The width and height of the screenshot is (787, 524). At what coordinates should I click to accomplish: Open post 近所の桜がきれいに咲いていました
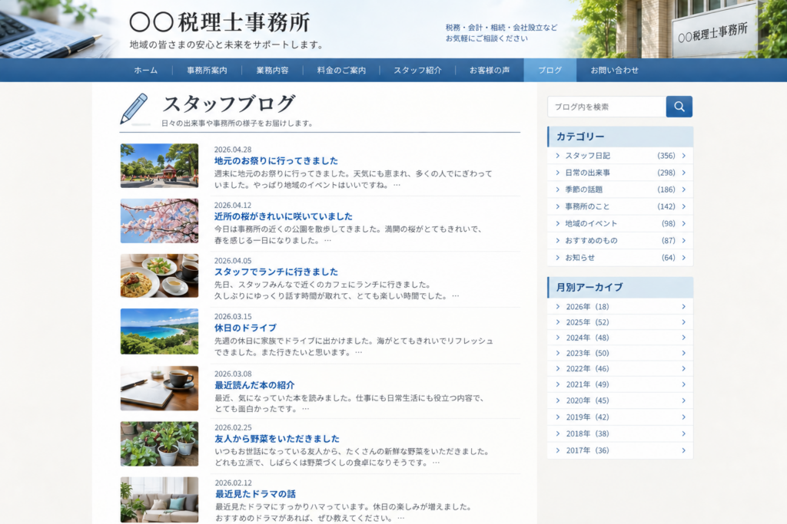tap(283, 216)
